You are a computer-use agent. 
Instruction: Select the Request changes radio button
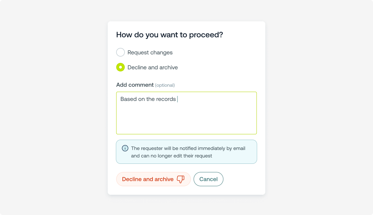(121, 53)
